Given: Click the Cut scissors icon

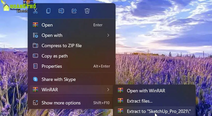Looking at the screenshot, I should 35,11.
